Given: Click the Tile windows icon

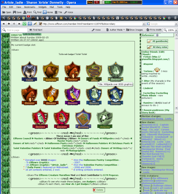Looking at the screenshot, I should pos(56,12).
